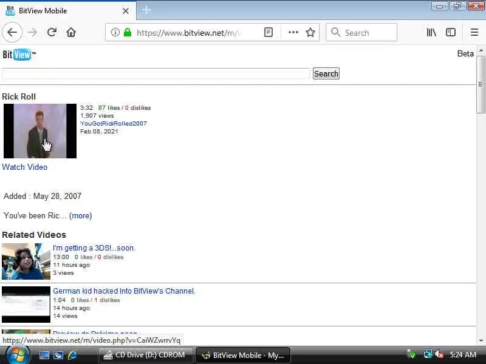Click Switch between windows quick launch icon
The width and height of the screenshot is (486, 364).
point(58,355)
